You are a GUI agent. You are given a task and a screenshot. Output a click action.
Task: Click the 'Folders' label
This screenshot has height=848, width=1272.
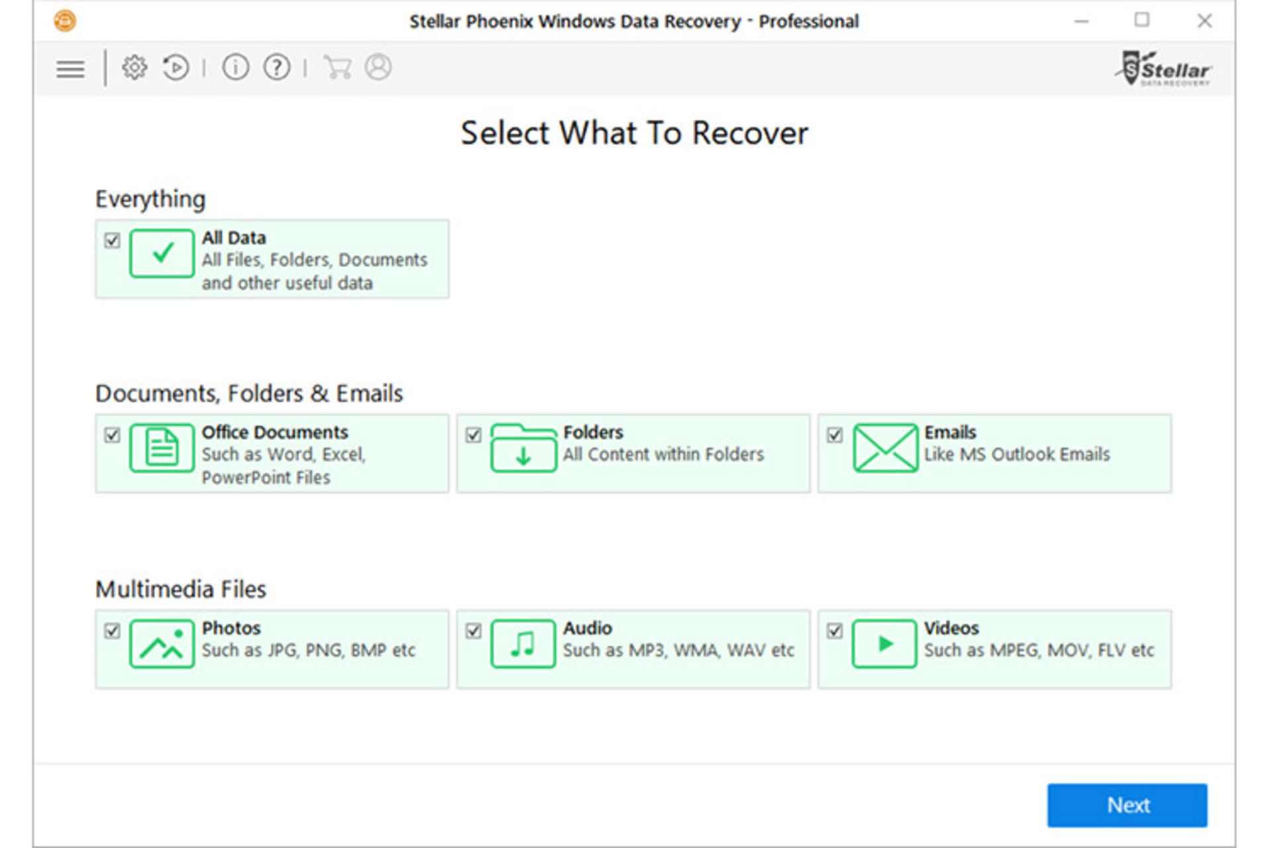(593, 432)
